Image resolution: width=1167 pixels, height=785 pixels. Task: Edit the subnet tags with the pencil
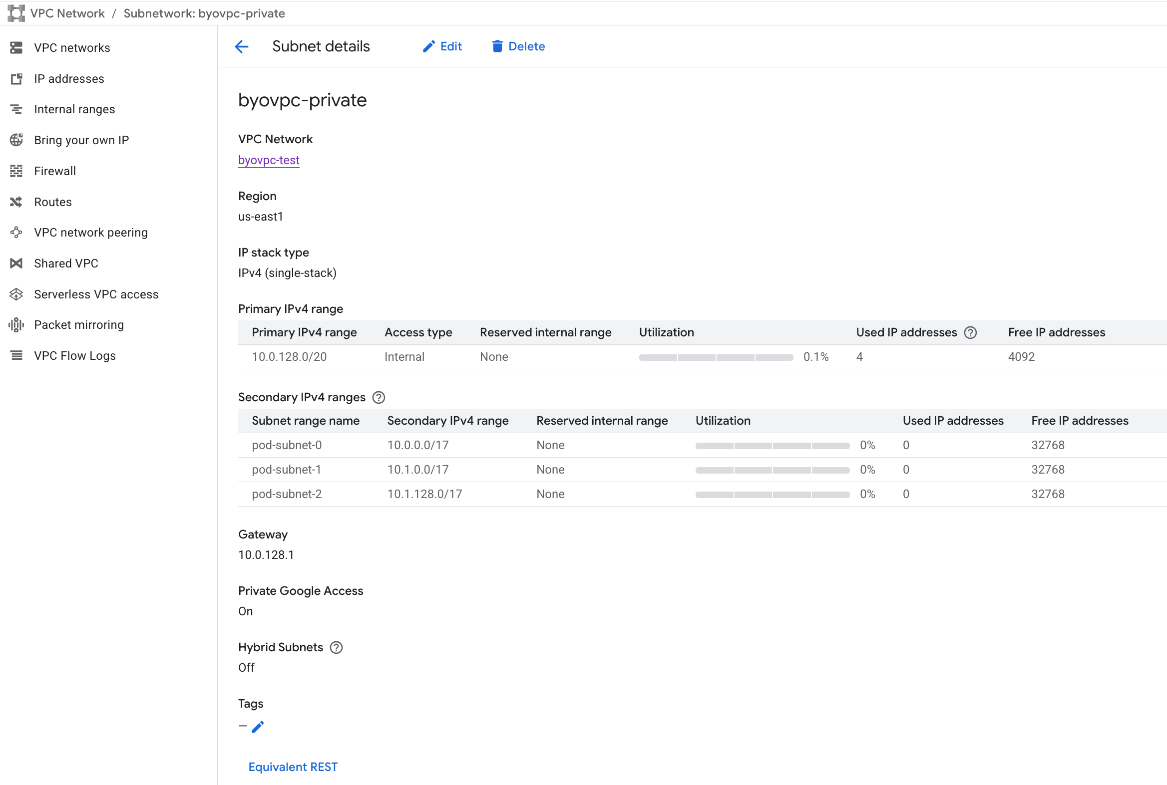point(259,727)
